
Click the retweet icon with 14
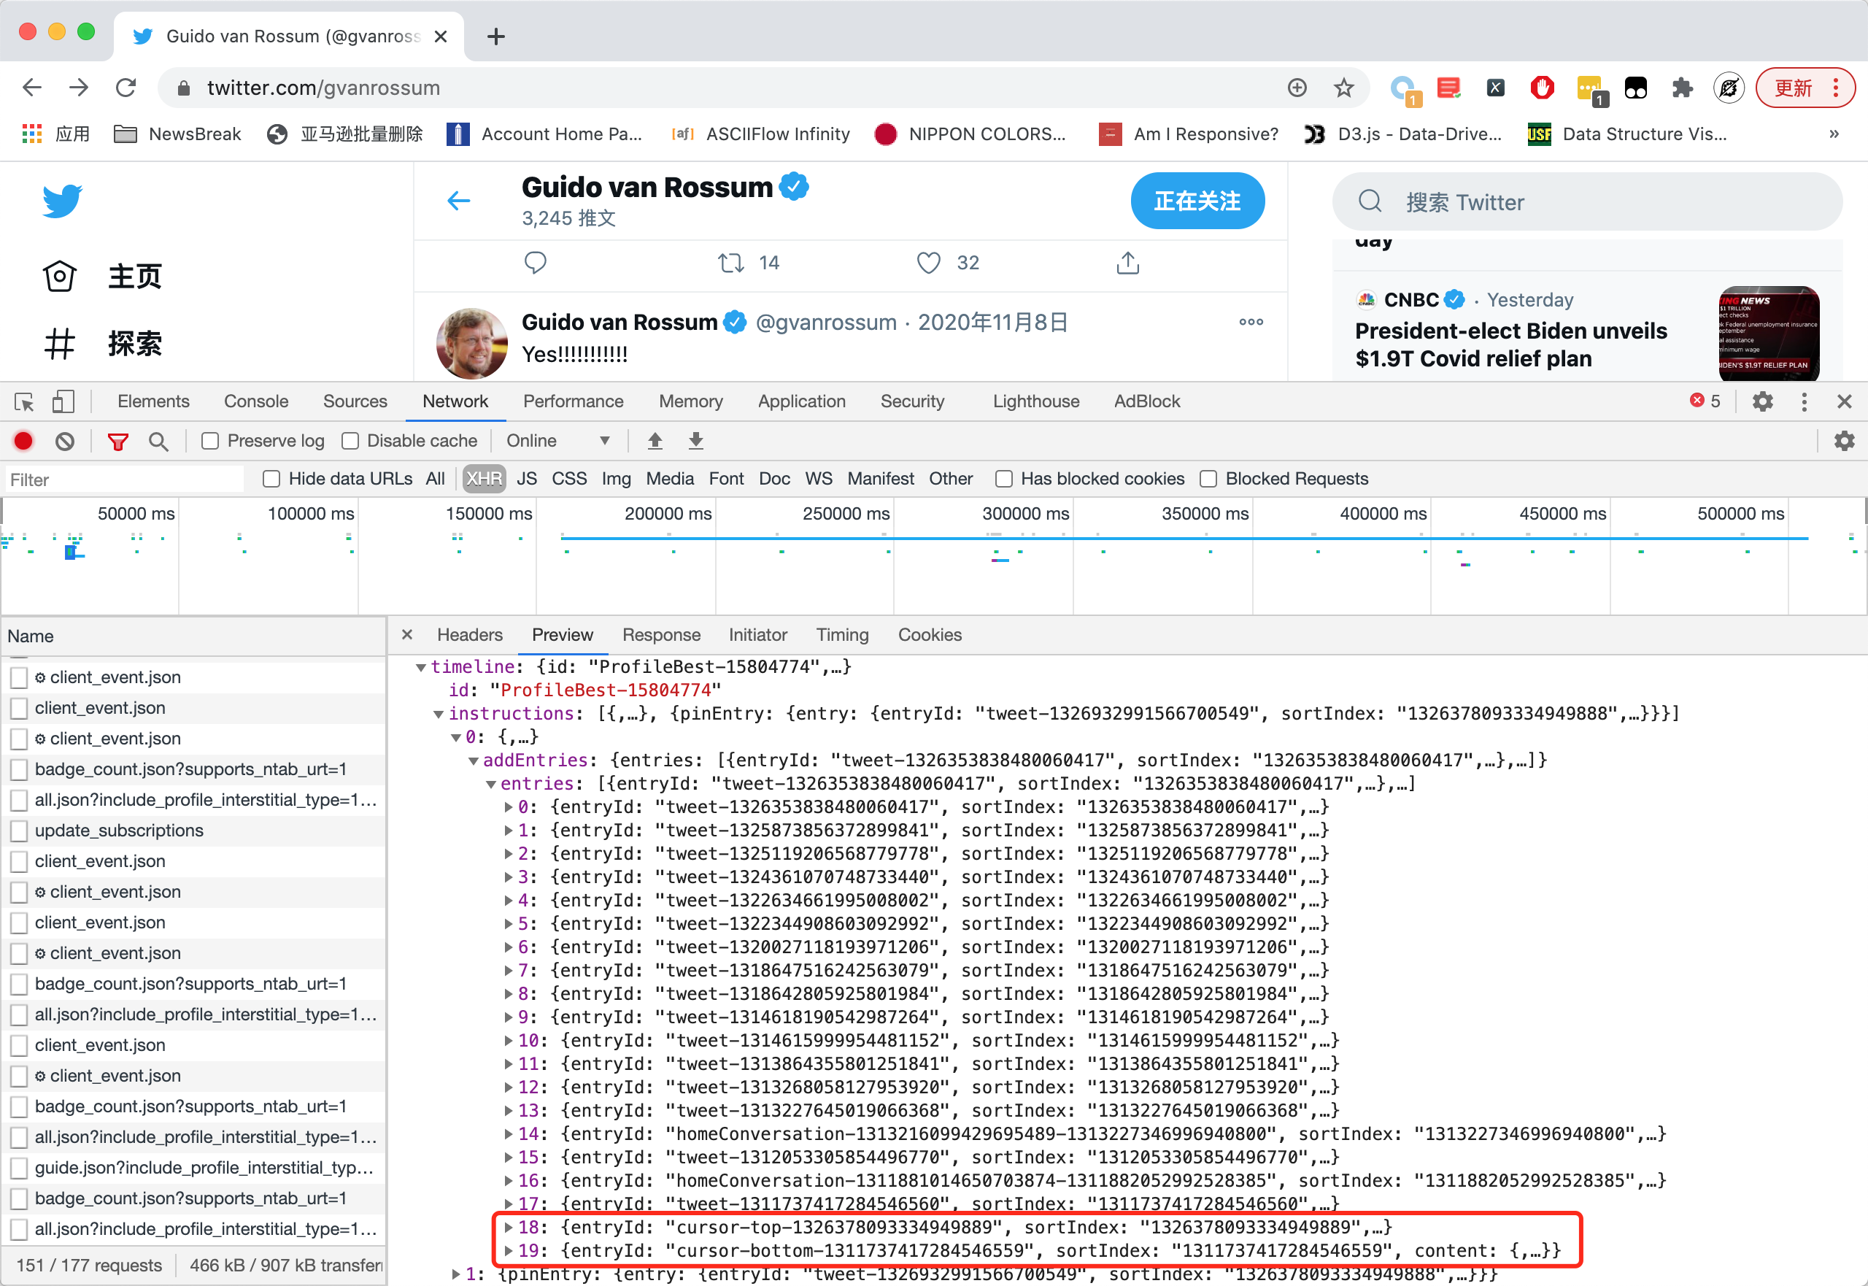[731, 263]
